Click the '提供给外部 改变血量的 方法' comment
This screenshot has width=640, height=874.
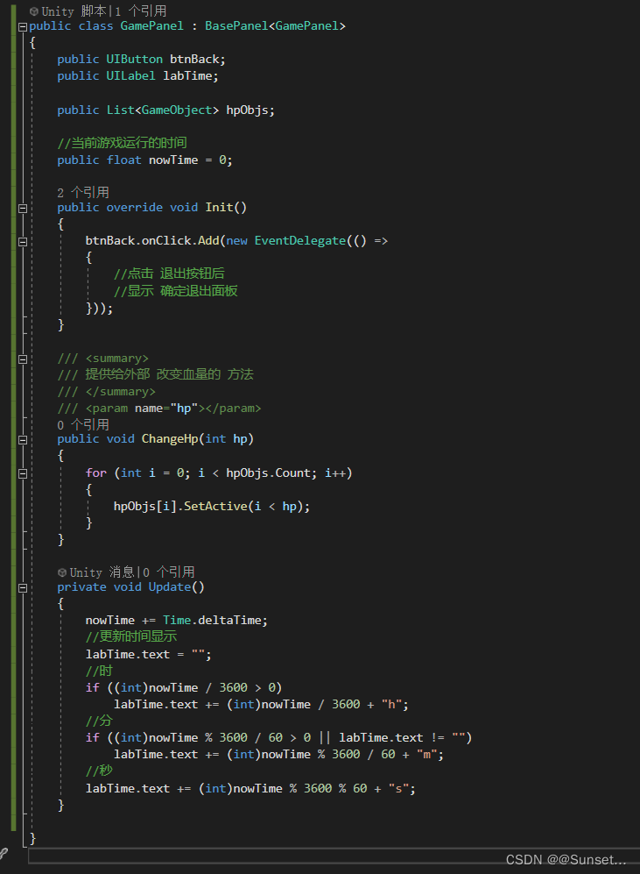pyautogui.click(x=169, y=374)
